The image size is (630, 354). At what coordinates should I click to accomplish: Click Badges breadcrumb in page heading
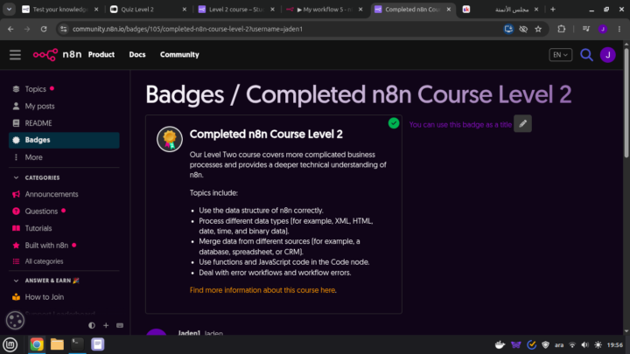pyautogui.click(x=185, y=95)
